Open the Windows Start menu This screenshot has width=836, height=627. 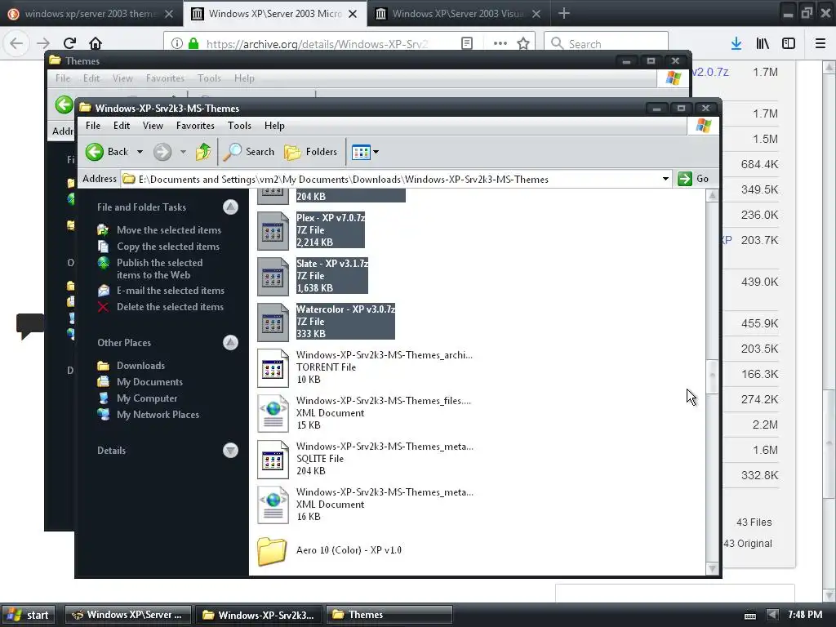point(29,615)
